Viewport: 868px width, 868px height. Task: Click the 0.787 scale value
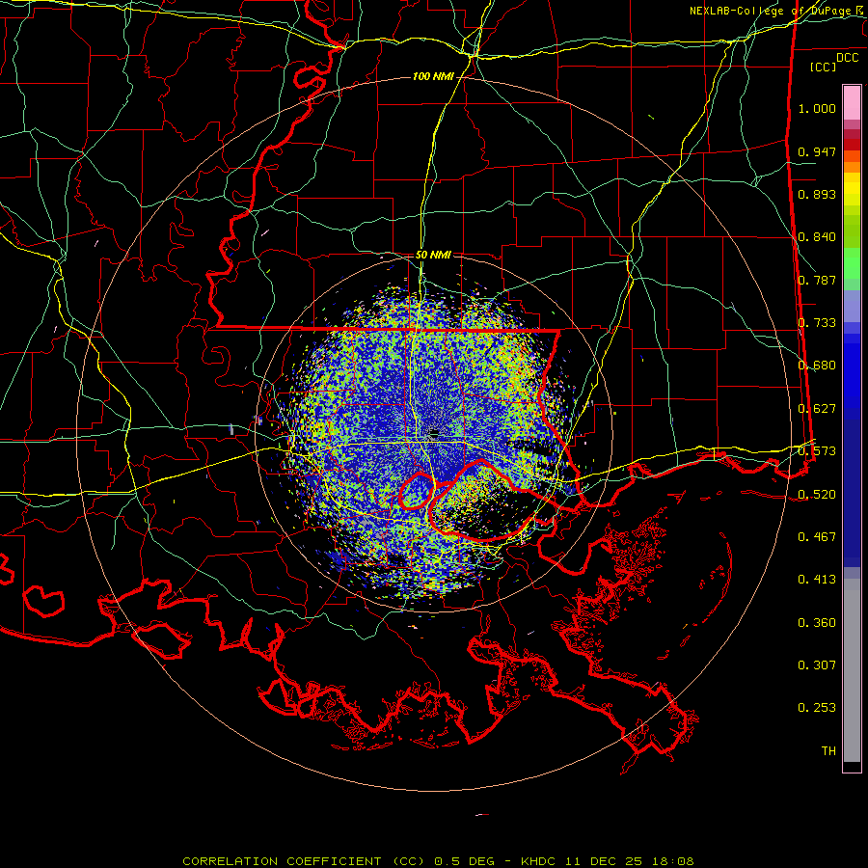[x=817, y=280]
